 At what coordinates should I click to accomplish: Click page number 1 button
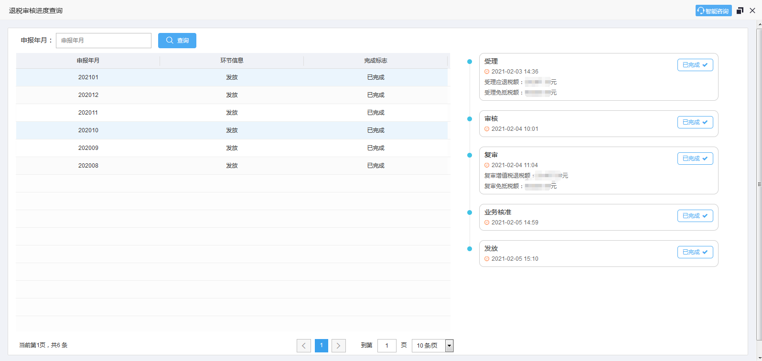(321, 345)
